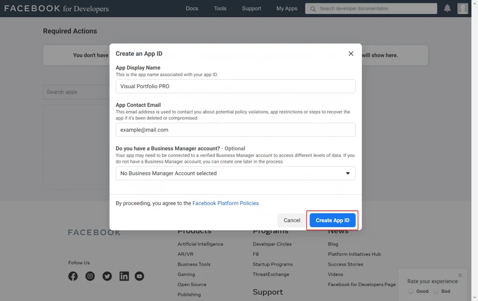Dismiss the Rate your experience box

pyautogui.click(x=460, y=275)
